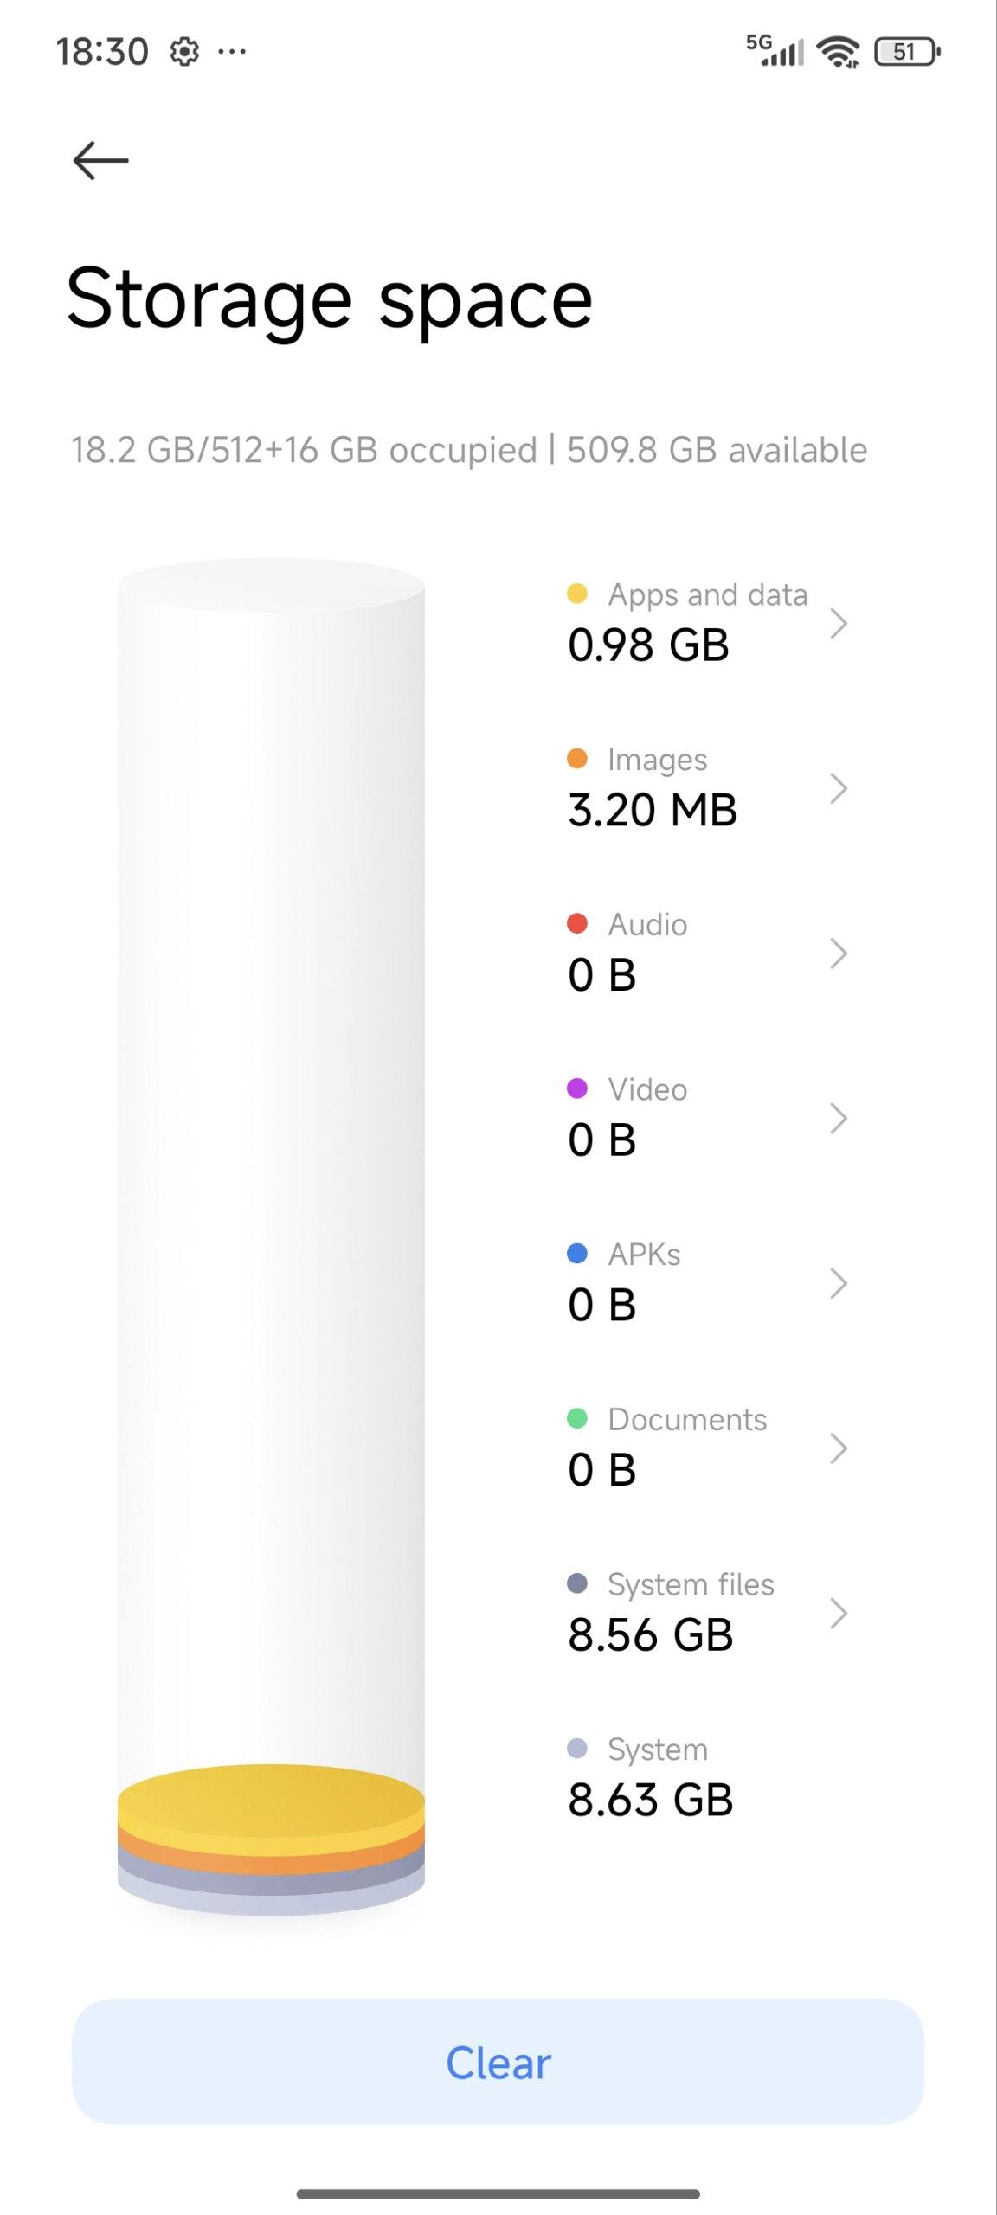Tap the storage occupied summary text
Viewport: 997px width, 2215px height.
pyautogui.click(x=468, y=451)
